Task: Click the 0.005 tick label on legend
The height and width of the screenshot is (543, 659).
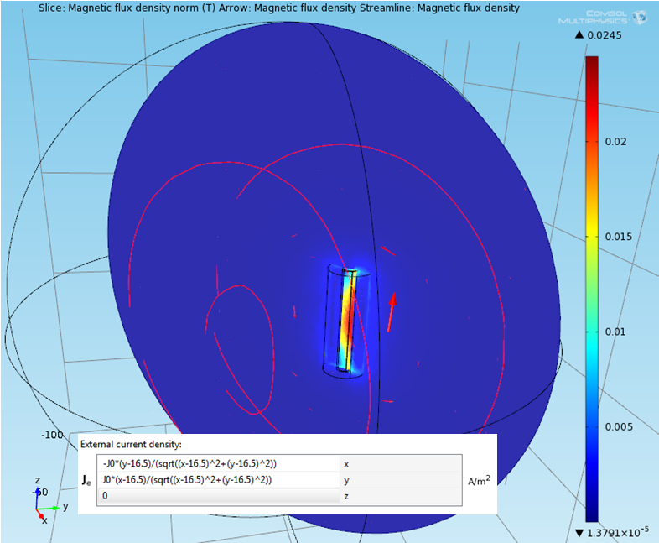Action: point(617,426)
